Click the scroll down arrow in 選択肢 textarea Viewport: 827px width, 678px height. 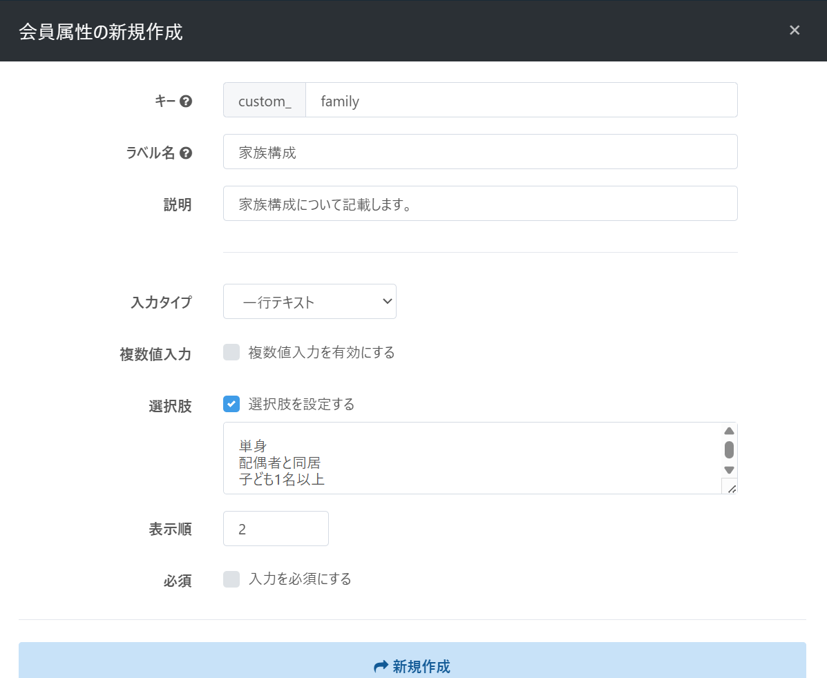(729, 470)
